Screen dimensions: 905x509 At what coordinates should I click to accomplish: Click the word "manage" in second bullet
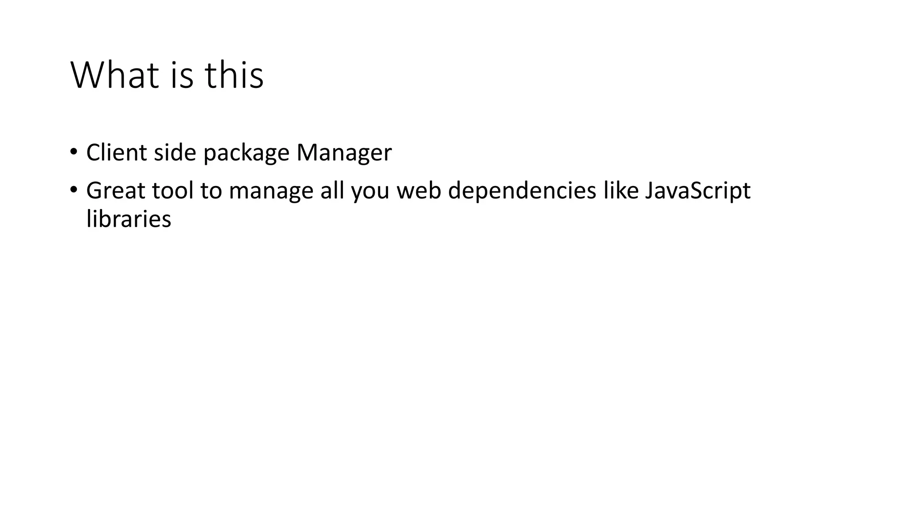[x=271, y=192]
